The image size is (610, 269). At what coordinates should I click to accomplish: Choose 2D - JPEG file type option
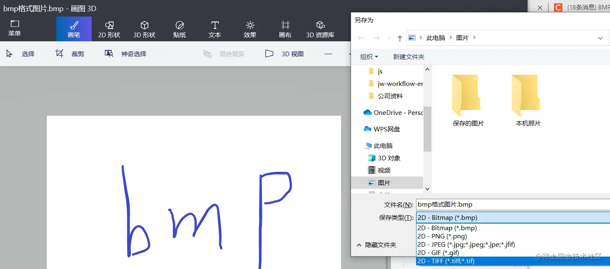[513, 244]
